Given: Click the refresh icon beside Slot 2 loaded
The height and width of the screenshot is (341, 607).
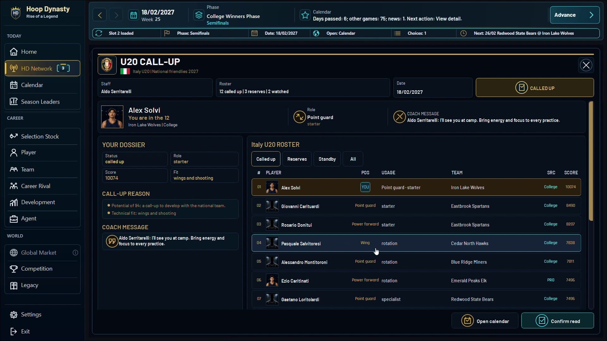Looking at the screenshot, I should click(99, 33).
